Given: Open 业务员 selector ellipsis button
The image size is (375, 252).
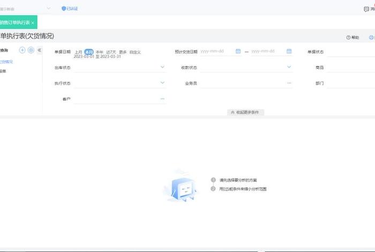Looking at the screenshot, I should [x=289, y=83].
